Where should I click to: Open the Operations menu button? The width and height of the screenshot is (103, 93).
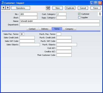coord(21,8)
